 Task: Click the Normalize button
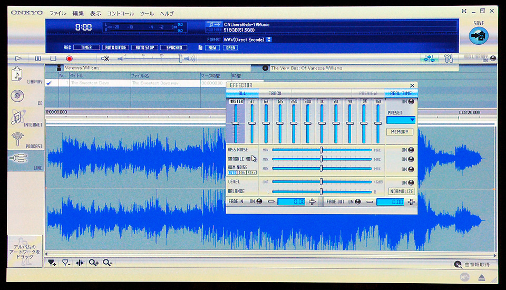pos(402,191)
